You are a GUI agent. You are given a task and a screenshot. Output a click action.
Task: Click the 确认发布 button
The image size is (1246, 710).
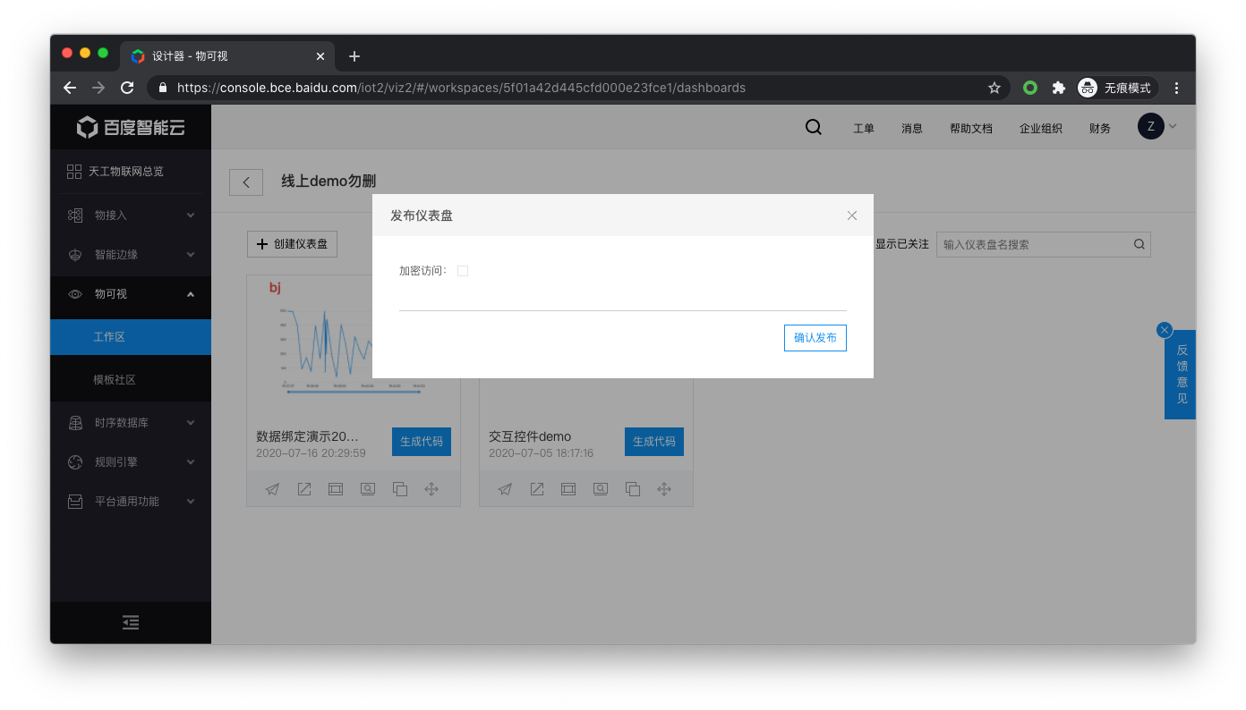click(x=815, y=338)
